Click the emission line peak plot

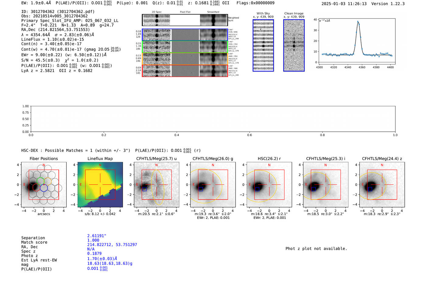point(357,41)
